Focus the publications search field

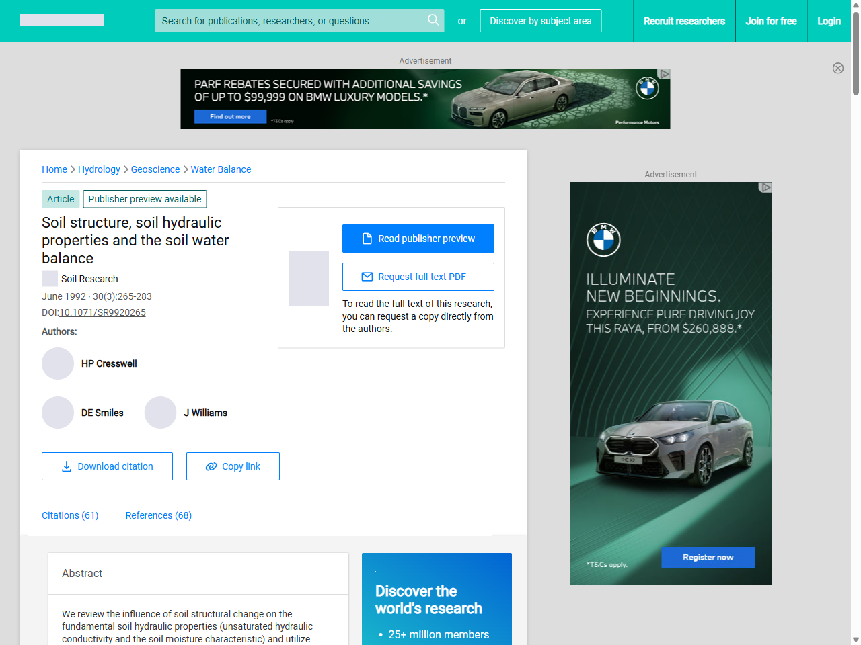[x=289, y=21]
